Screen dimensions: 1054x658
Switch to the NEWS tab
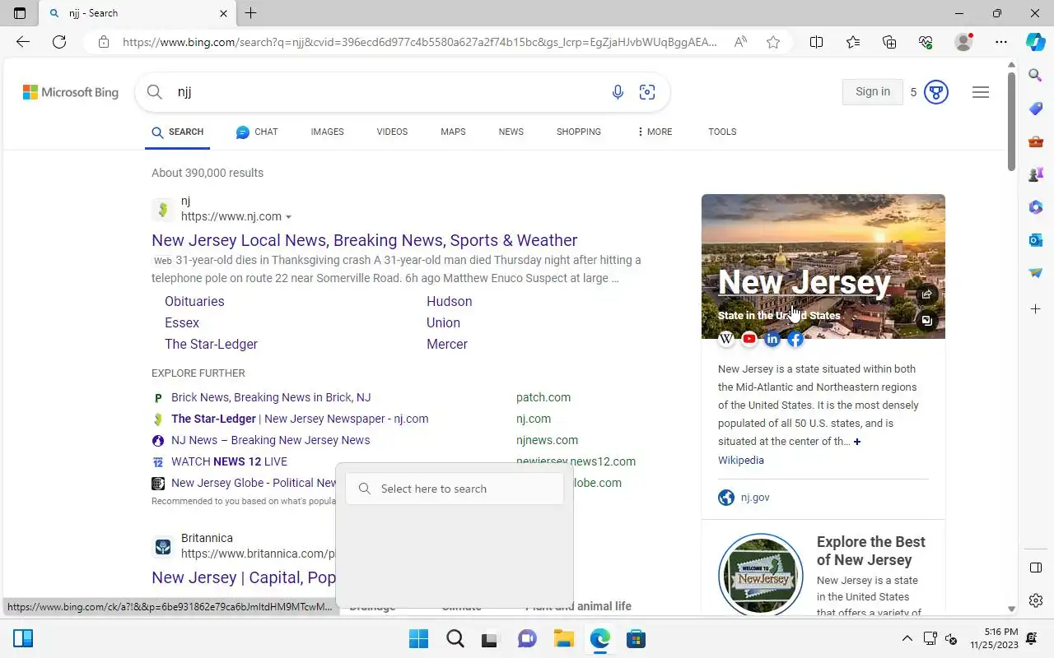click(x=511, y=132)
